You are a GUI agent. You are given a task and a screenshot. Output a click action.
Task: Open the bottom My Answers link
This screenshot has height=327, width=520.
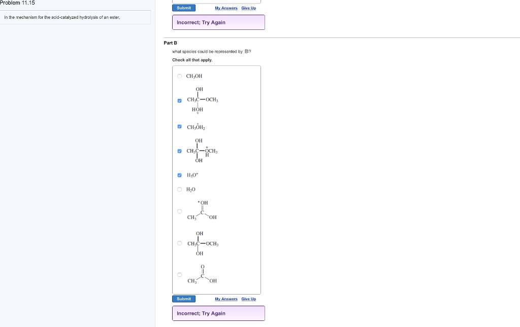tap(226, 299)
